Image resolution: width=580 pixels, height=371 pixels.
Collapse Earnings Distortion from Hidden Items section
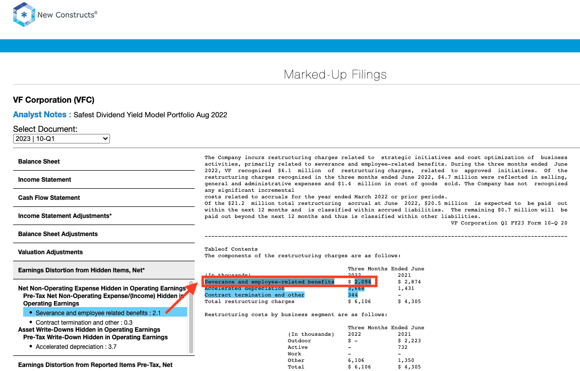click(103, 270)
